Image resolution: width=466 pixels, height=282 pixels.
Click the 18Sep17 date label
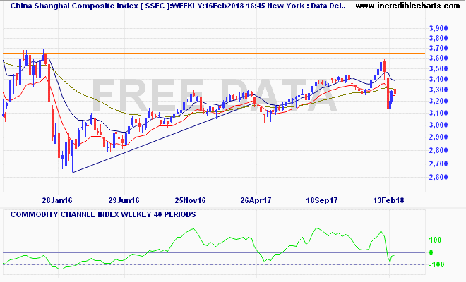click(322, 200)
